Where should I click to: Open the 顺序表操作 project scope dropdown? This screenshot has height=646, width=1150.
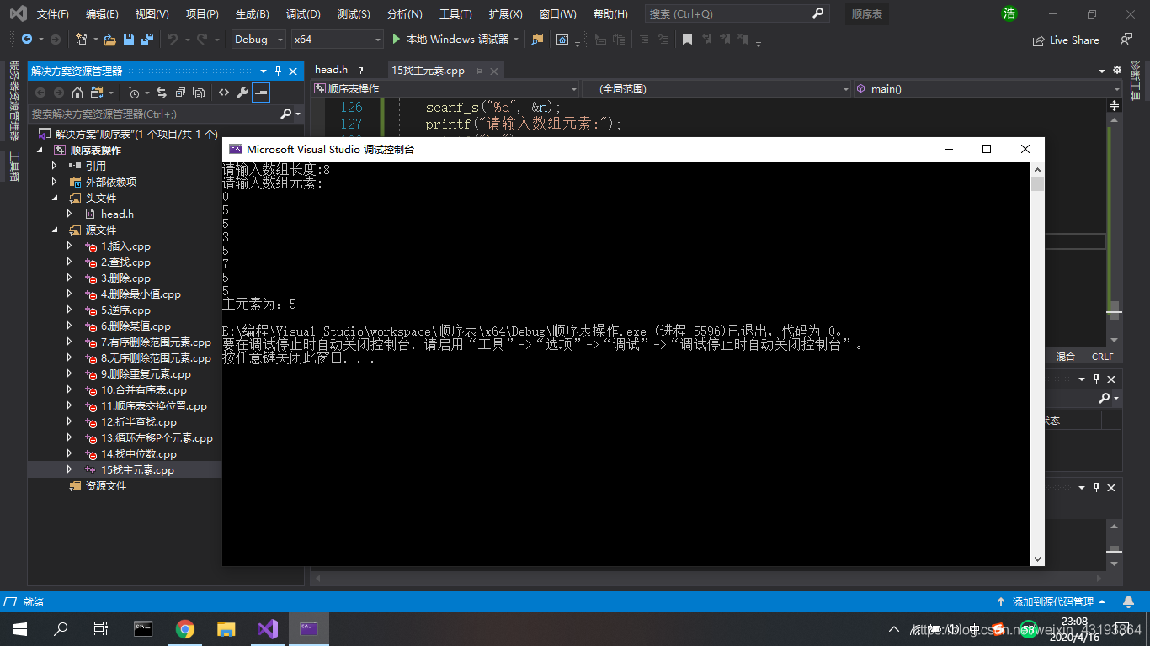(445, 88)
